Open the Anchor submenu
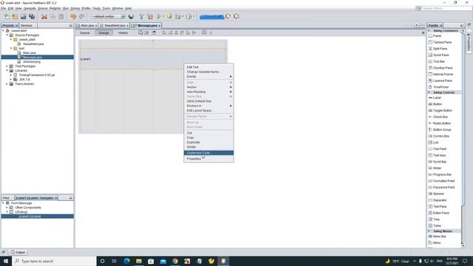 click(x=208, y=87)
